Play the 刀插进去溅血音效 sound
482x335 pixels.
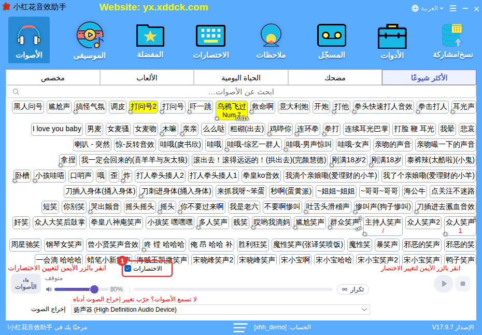(x=445, y=207)
